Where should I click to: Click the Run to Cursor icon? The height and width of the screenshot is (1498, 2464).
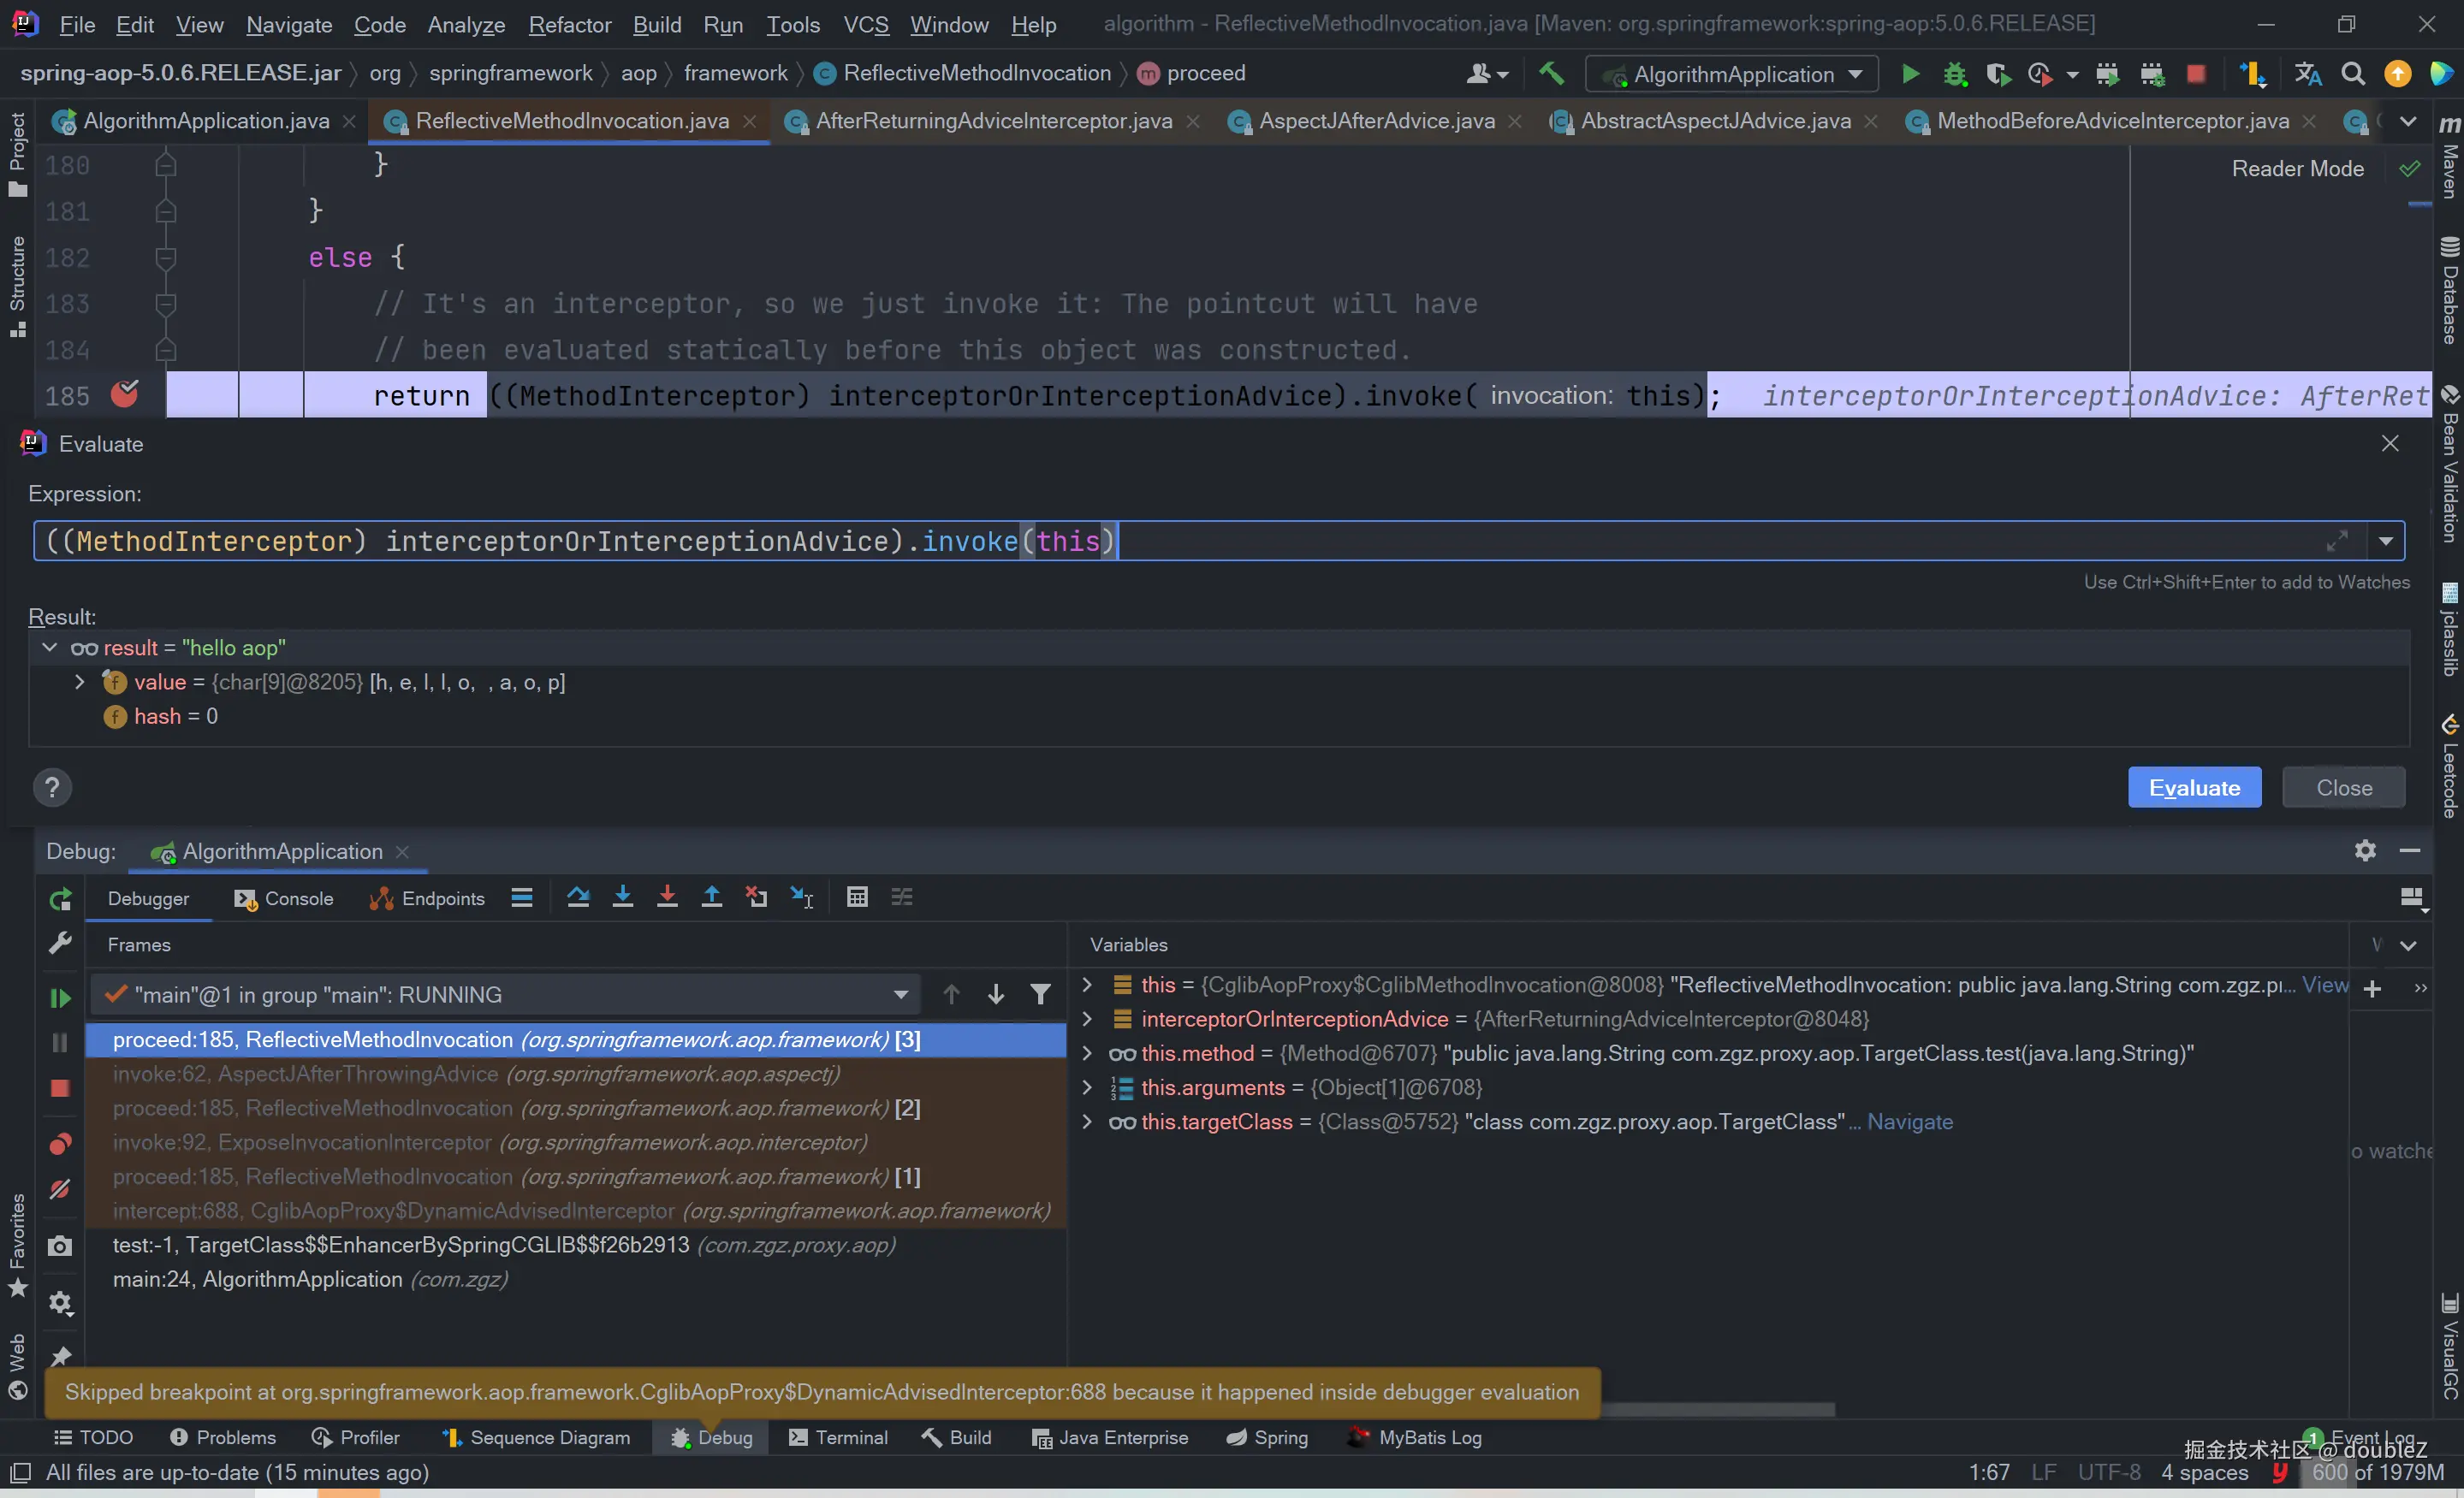(802, 897)
